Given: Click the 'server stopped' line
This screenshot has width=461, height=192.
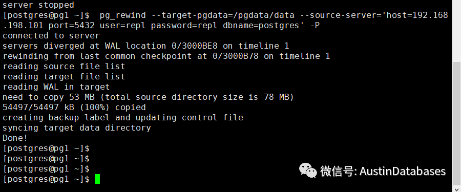Looking at the screenshot, I should click(38, 5).
